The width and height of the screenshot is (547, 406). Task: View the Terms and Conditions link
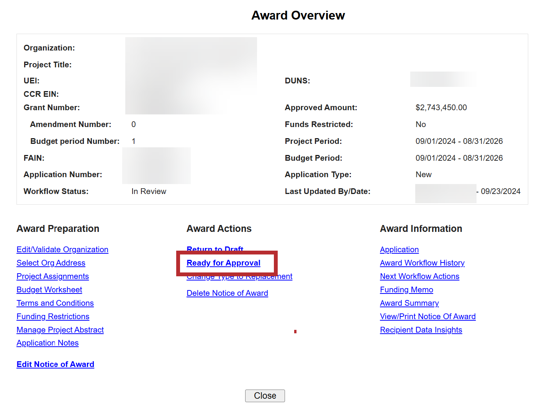point(55,303)
